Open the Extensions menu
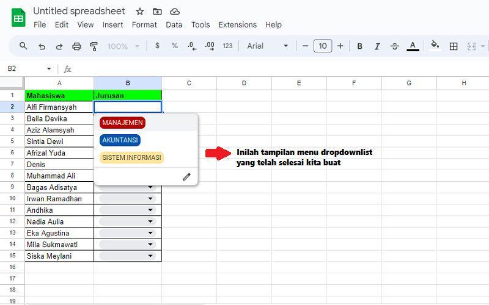Viewport: 489px width, 305px height. (237, 25)
